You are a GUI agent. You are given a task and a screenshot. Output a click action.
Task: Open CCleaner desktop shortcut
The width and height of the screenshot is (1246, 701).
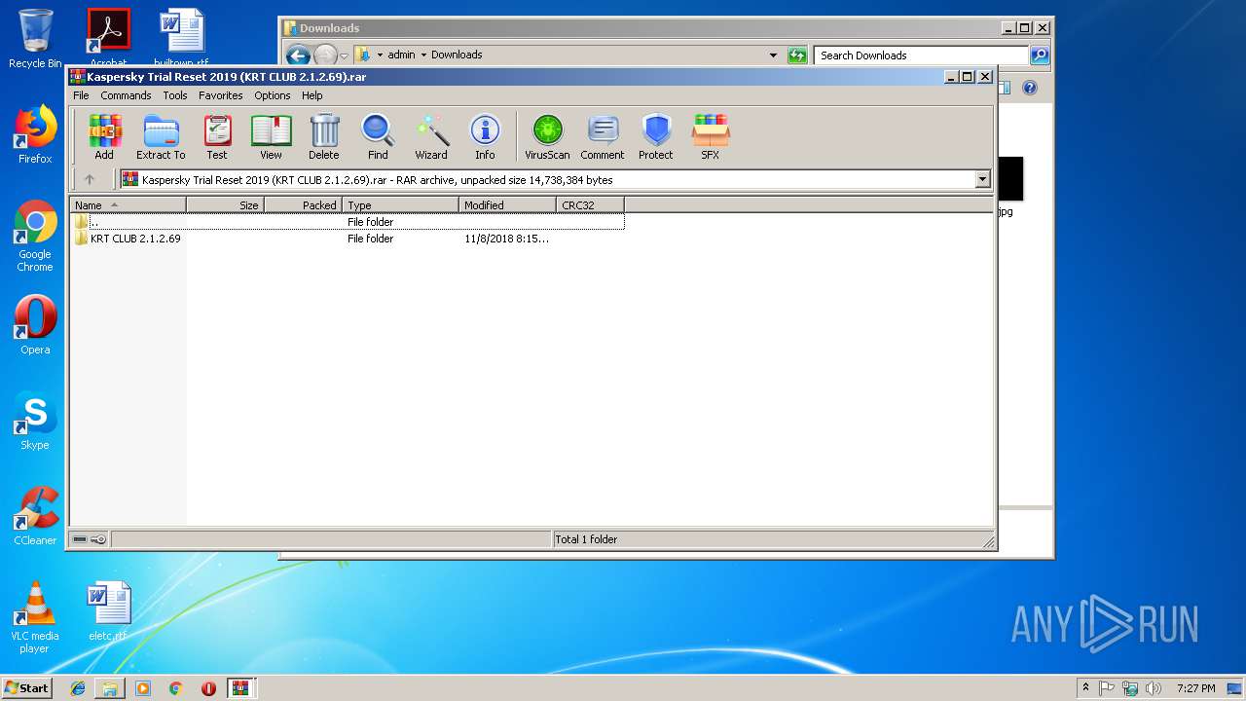coord(35,516)
